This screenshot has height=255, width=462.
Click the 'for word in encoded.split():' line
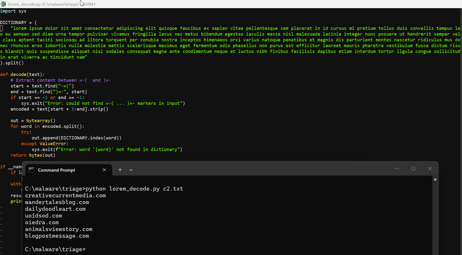pos(47,127)
